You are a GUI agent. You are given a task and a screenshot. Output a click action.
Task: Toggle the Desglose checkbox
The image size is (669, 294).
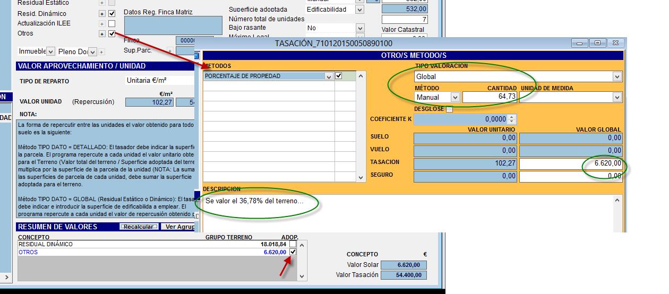pyautogui.click(x=449, y=109)
